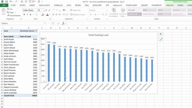The image size is (192, 108).
Task: Open the Date filter dropdown in cell B1
Action: click(36, 31)
